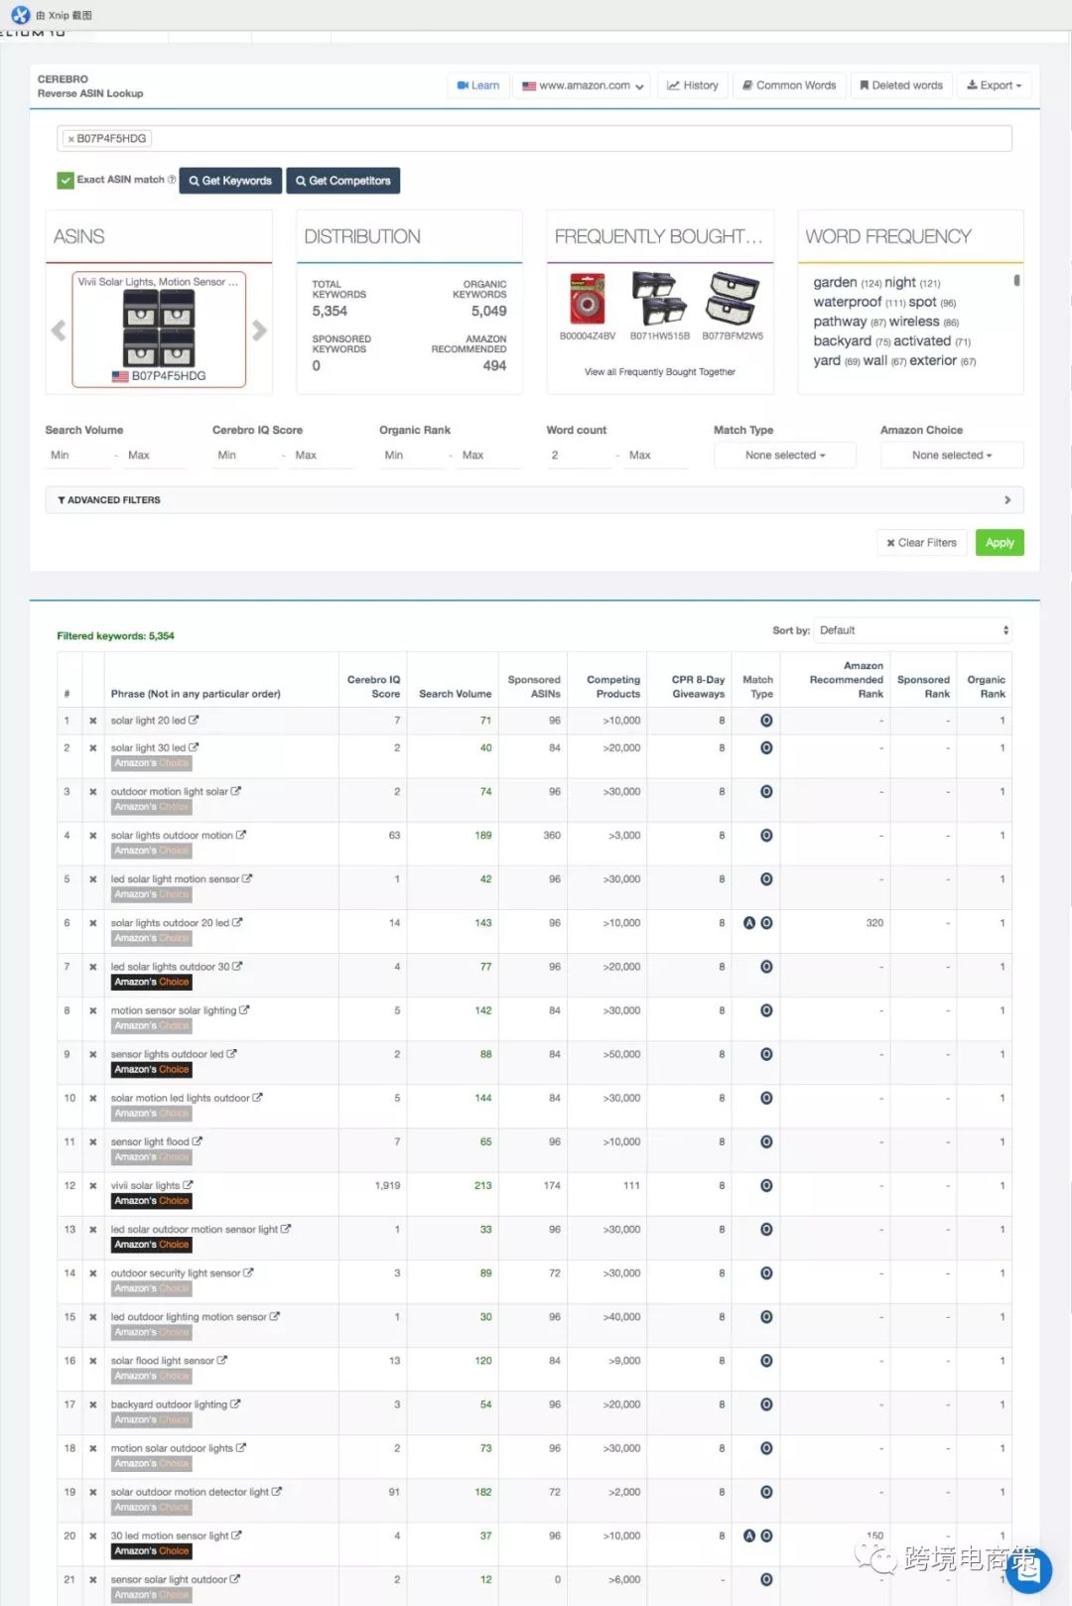Click the Organic Rank Max field
Screen dimensions: 1072x1606
[490, 456]
